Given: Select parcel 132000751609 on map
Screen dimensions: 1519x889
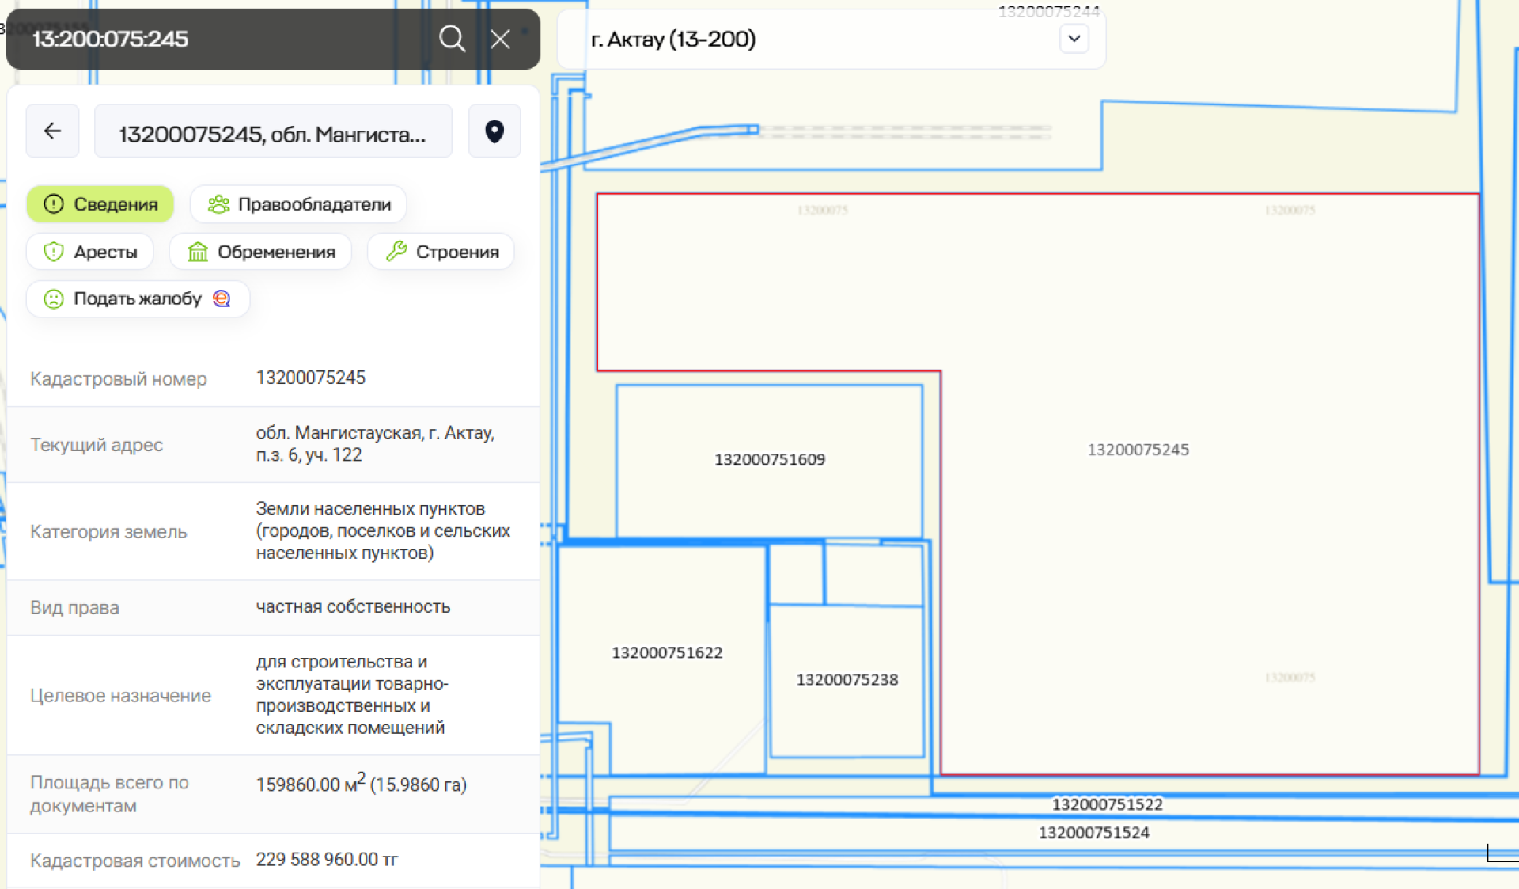Looking at the screenshot, I should click(x=769, y=460).
